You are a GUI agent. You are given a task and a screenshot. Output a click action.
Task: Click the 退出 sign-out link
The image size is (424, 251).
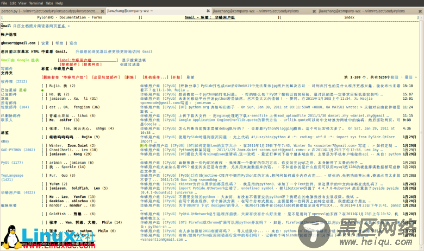pos(73,43)
